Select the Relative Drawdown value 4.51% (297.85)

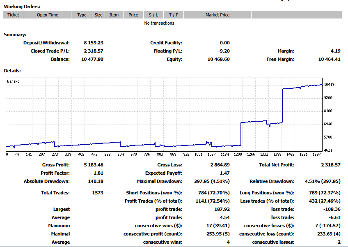(323, 181)
